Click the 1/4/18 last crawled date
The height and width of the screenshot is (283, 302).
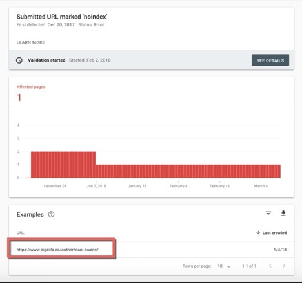tap(280, 250)
